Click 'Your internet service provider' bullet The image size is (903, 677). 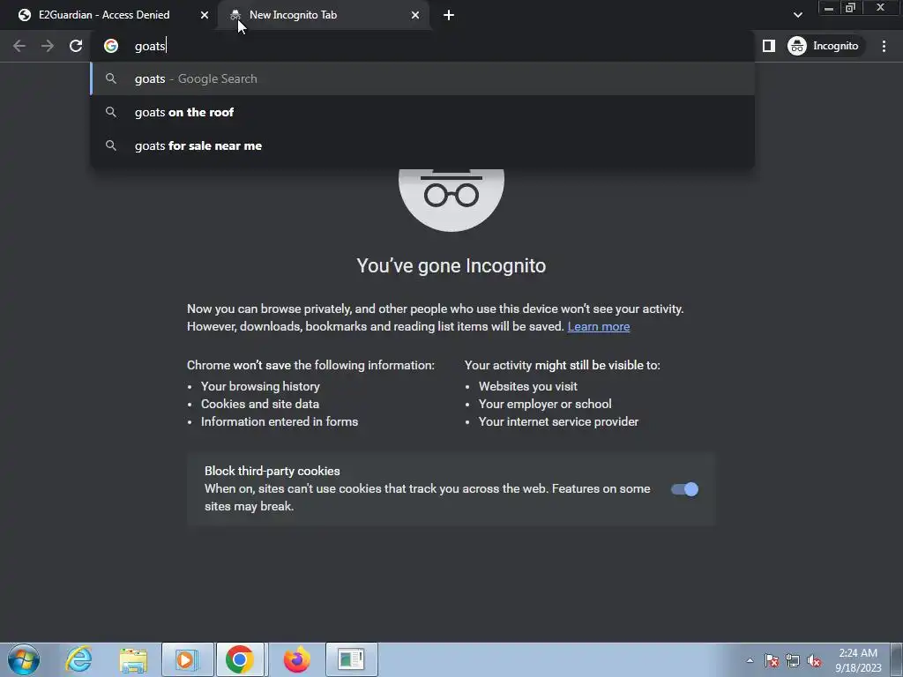coord(558,422)
